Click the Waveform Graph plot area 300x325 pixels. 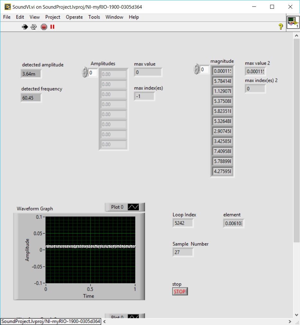[x=91, y=250]
